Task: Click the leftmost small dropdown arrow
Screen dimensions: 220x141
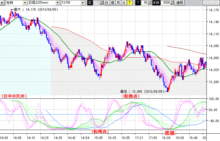Action: point(2,3)
